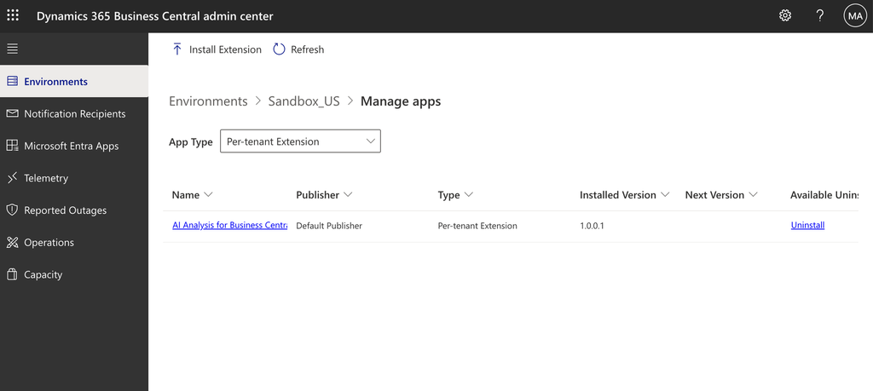
Task: Open the AI Analysis for Business Central link
Action: point(230,225)
